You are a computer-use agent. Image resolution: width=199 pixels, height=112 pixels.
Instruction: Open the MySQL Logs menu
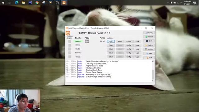tap(137, 45)
